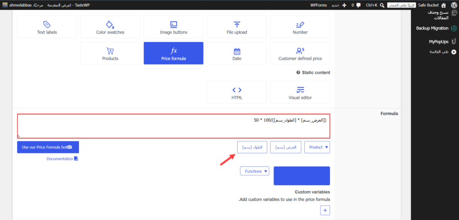Open the Product variables dropdown
The height and width of the screenshot is (220, 459).
coord(317,147)
